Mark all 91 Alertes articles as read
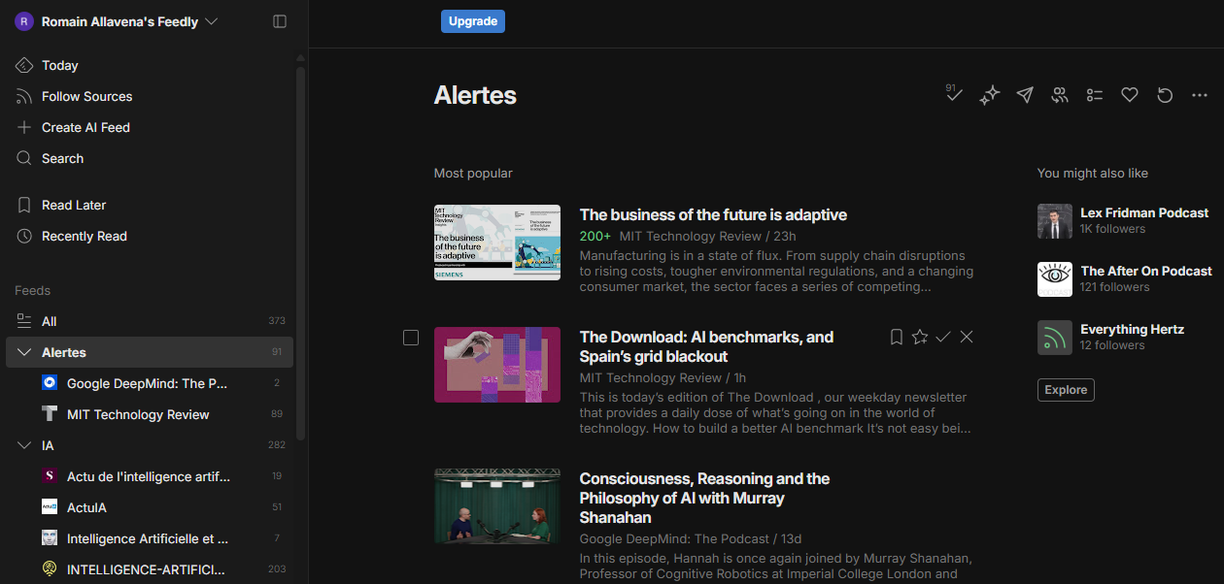This screenshot has width=1224, height=584. [954, 95]
